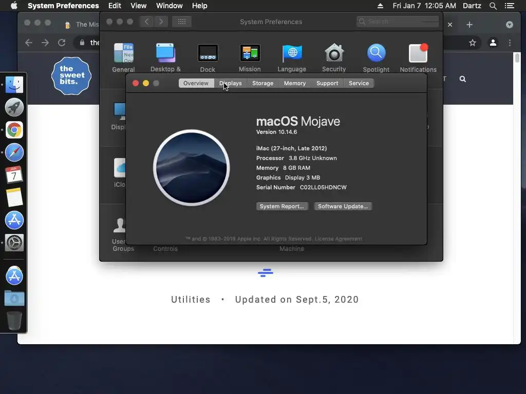Image resolution: width=526 pixels, height=394 pixels.
Task: Click the Utilities category link
Action: 191,300
